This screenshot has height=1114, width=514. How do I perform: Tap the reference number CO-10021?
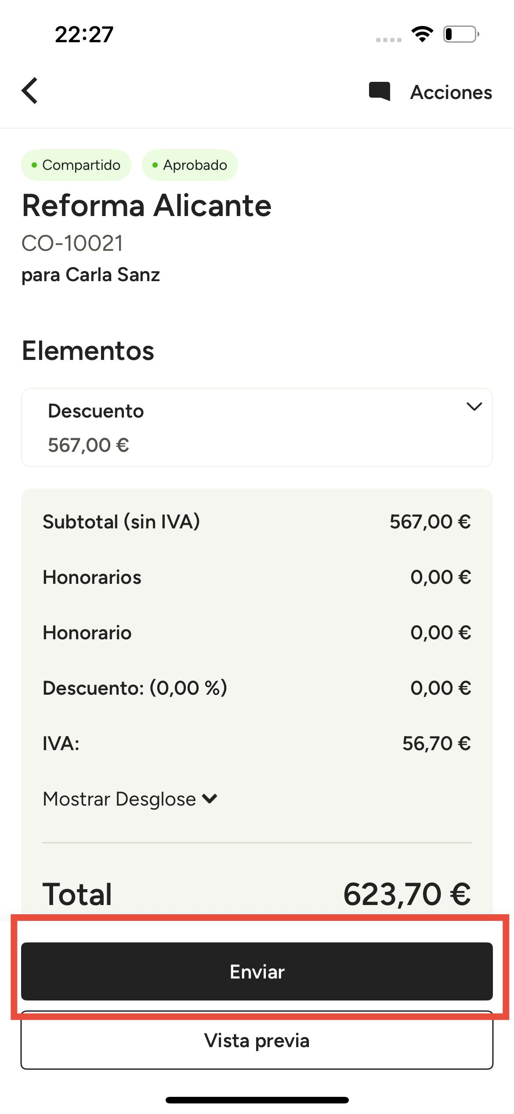tap(72, 243)
